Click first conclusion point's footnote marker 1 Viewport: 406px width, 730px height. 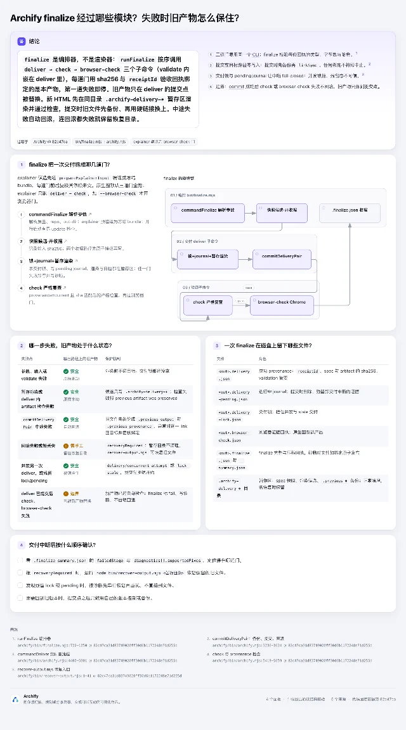[x=357, y=53]
